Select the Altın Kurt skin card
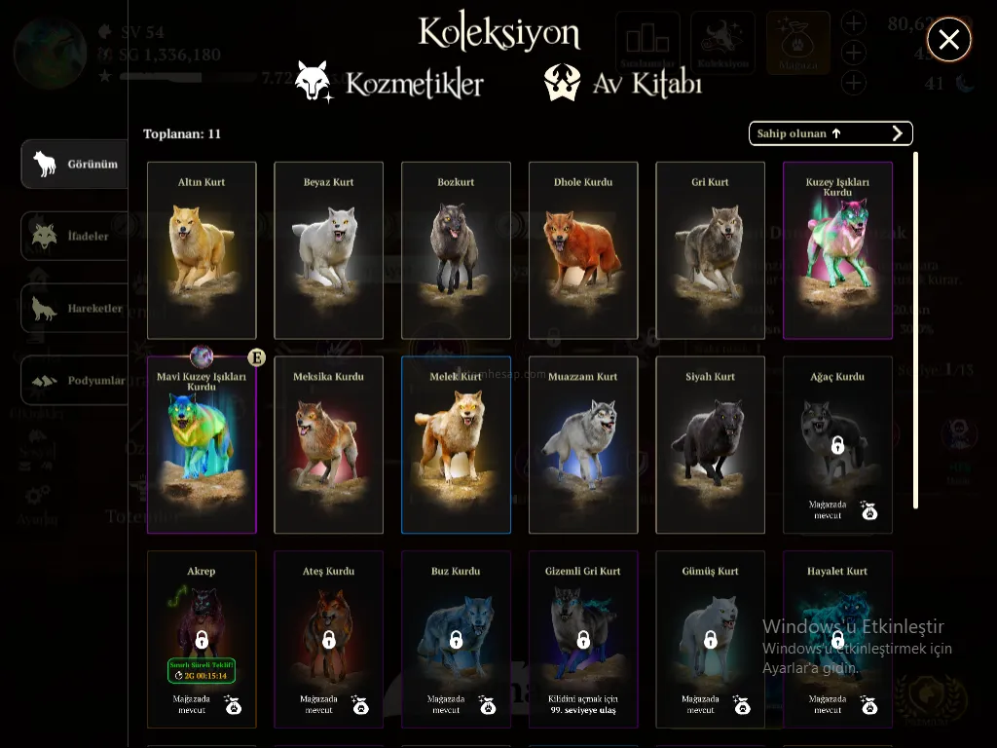The width and height of the screenshot is (997, 748). click(202, 250)
